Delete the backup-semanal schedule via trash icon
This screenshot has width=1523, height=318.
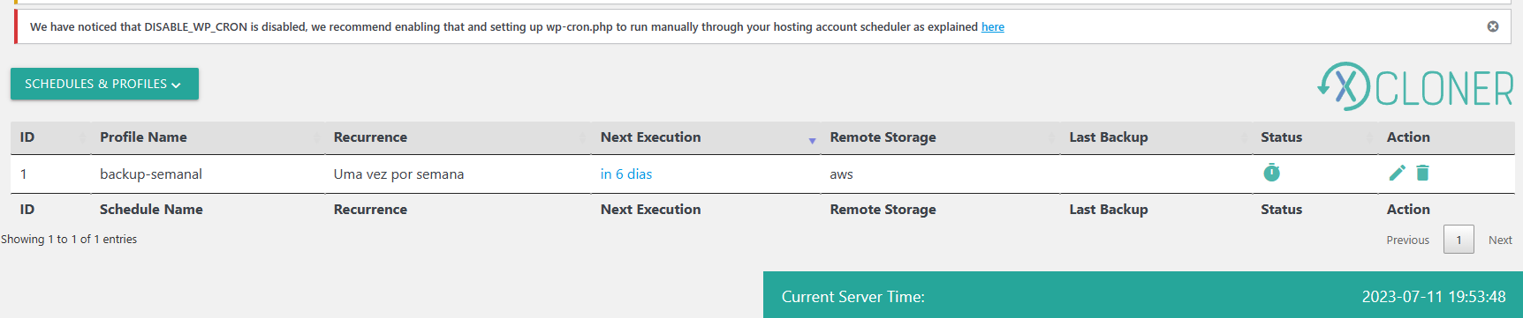click(1422, 173)
